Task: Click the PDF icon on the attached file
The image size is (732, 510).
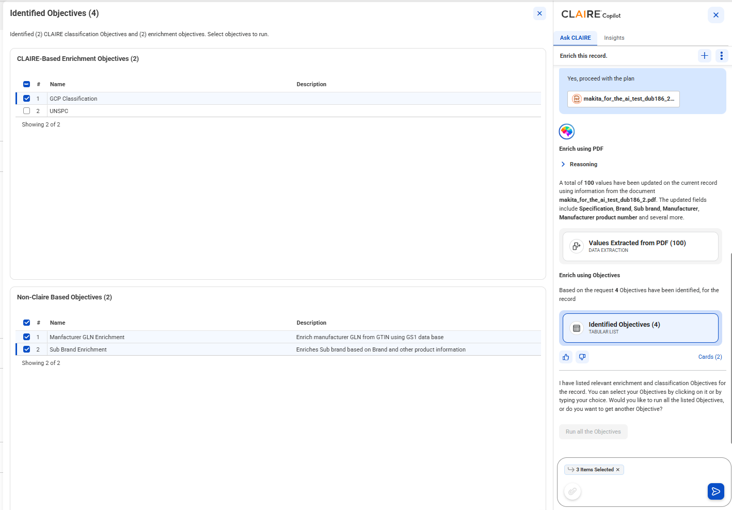Action: click(577, 99)
